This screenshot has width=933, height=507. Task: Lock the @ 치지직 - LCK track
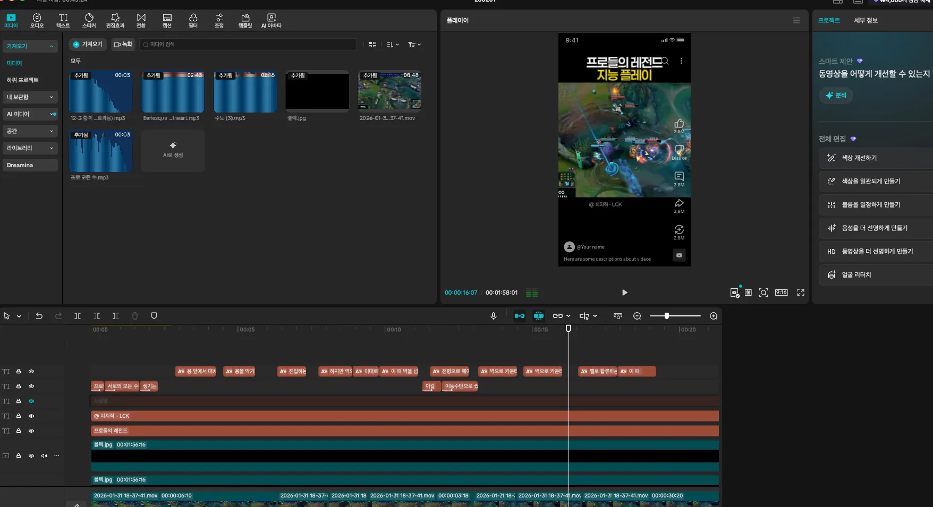[19, 416]
